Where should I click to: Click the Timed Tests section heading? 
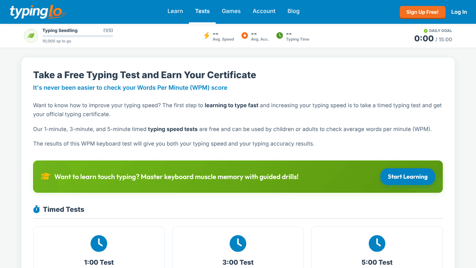click(64, 210)
